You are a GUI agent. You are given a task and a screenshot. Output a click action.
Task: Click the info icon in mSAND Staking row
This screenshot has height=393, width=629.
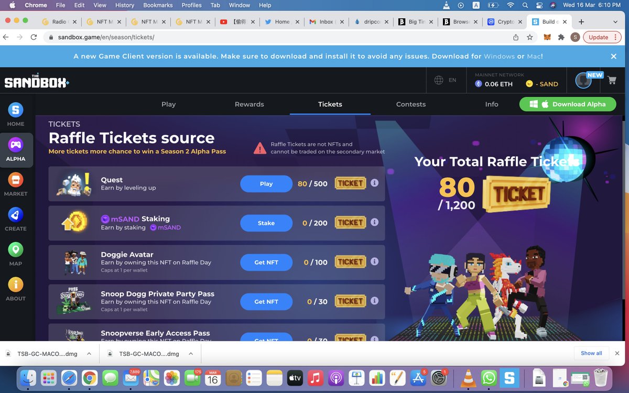coord(374,222)
